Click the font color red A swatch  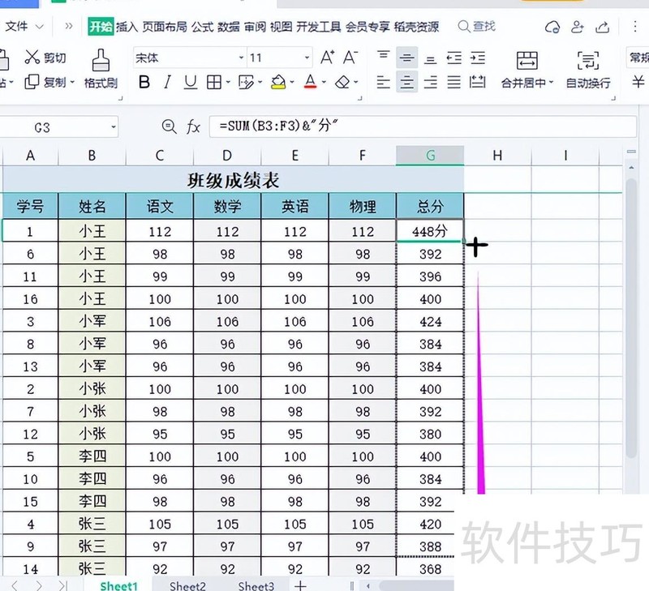coord(309,83)
